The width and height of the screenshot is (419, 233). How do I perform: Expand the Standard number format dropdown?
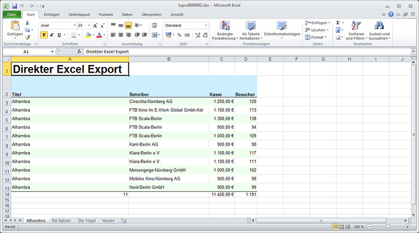click(x=206, y=25)
